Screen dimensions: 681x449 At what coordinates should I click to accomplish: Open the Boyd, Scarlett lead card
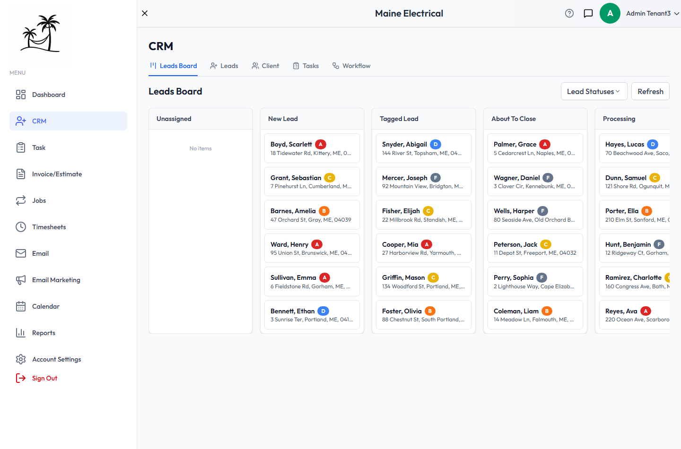click(x=312, y=148)
